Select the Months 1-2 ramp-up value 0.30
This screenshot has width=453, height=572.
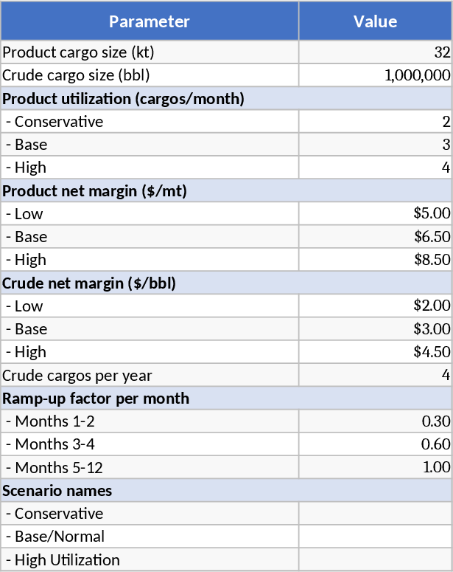pos(375,421)
